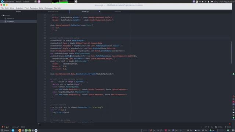Click the 25 °C weather indicator
This screenshot has width=235, height=132.
point(214,1)
